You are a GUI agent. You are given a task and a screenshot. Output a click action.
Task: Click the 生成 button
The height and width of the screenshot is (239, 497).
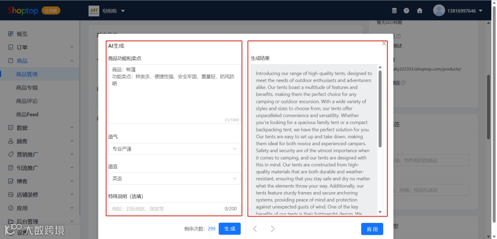(230, 229)
